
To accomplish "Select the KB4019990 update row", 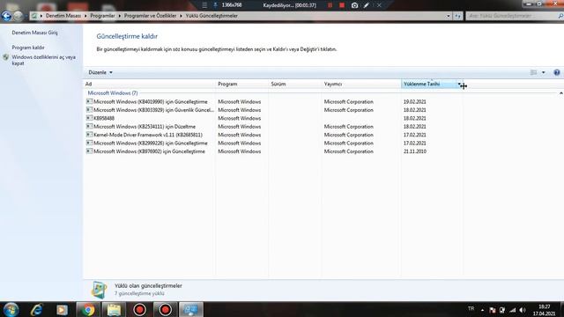I will pos(274,102).
